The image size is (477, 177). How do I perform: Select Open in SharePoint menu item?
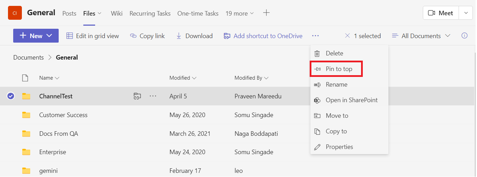[x=349, y=100]
